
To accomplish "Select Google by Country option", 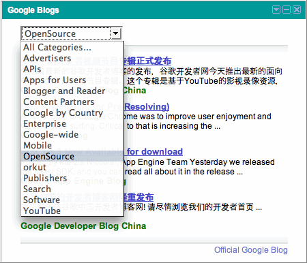I will 72,112.
